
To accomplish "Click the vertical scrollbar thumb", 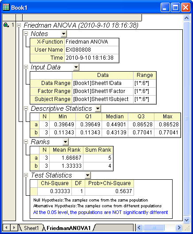I will click(186, 118).
